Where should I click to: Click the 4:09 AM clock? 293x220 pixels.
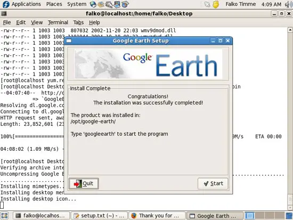tap(271, 4)
